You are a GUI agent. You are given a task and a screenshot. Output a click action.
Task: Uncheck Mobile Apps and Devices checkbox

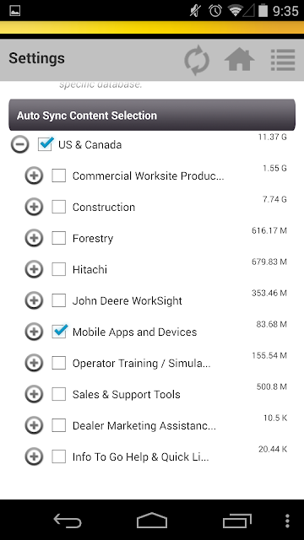point(59,332)
